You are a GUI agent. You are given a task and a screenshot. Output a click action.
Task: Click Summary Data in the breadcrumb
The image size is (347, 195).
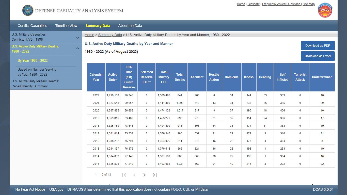point(110,35)
